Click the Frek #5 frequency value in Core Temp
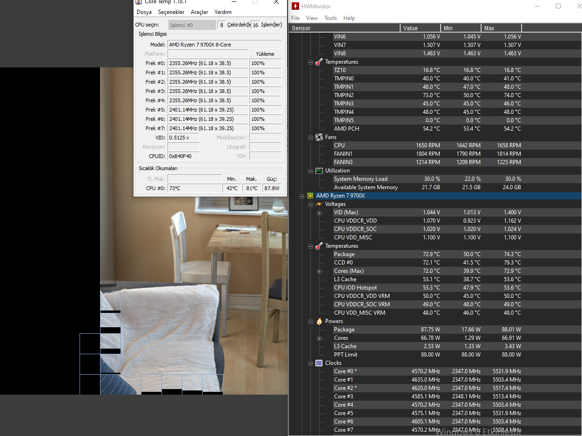Image resolution: width=582 pixels, height=436 pixels. (x=208, y=110)
